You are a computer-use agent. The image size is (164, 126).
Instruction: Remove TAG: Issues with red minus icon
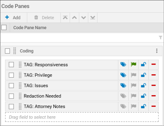click(153, 85)
